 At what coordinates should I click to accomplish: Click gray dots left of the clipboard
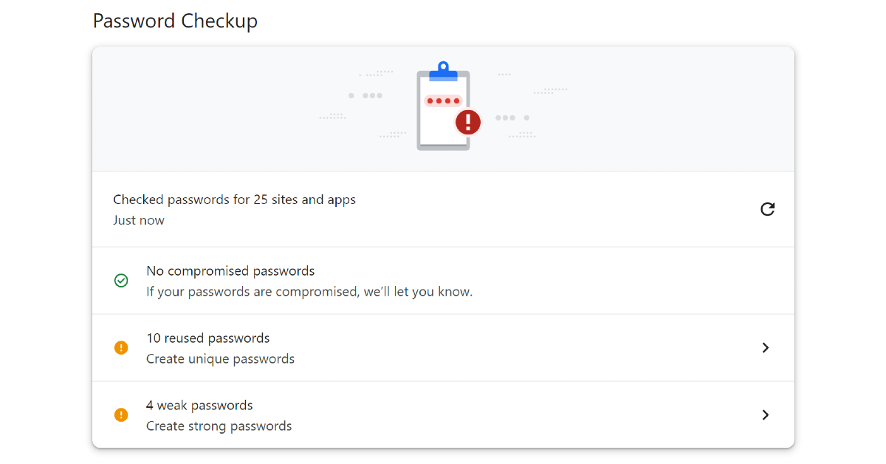coord(365,95)
